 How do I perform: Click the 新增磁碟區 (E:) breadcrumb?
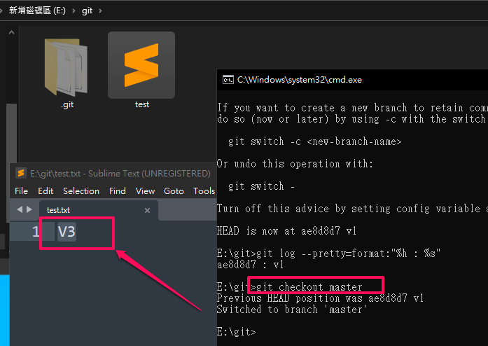coord(37,11)
